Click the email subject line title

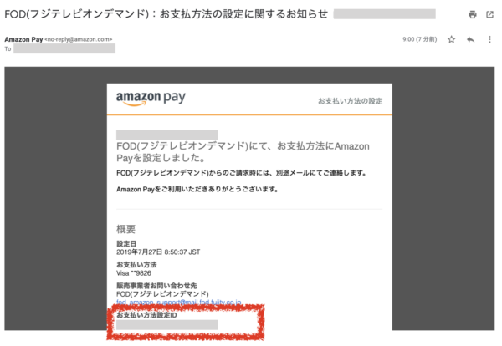coord(166,14)
